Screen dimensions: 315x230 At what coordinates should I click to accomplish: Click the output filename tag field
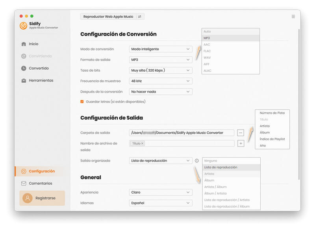coord(182,143)
